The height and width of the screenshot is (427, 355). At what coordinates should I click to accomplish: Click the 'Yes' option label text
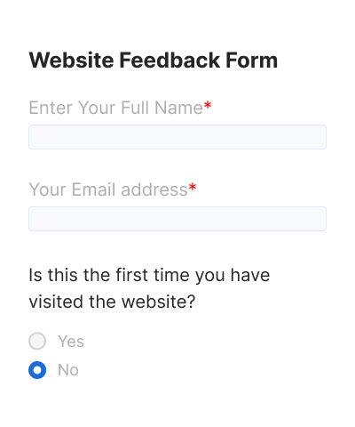click(x=71, y=341)
